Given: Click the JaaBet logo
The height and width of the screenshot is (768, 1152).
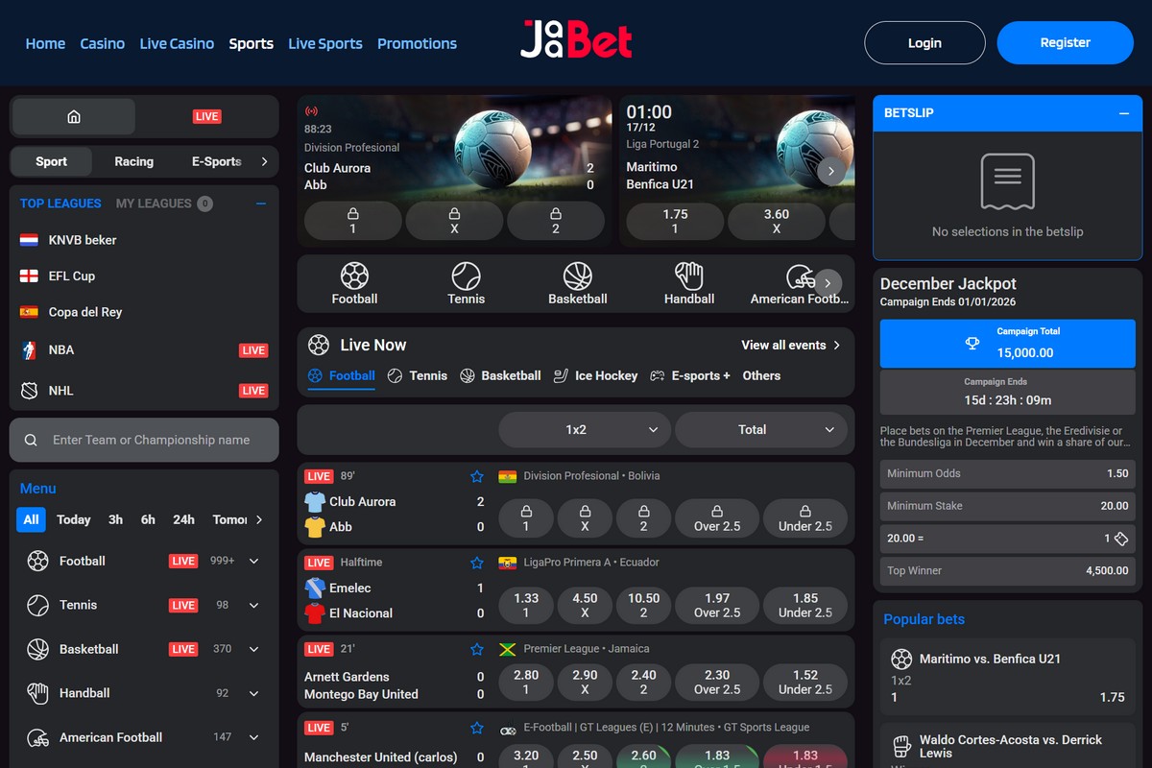Looking at the screenshot, I should click(575, 40).
